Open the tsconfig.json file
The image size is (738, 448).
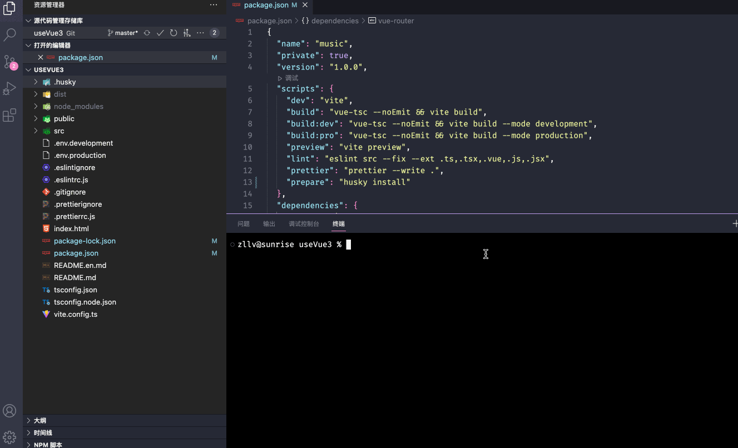click(125, 290)
